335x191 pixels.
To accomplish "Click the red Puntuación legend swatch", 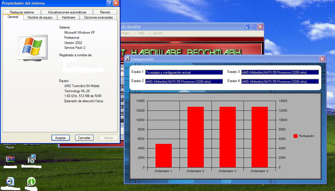I will (x=296, y=136).
